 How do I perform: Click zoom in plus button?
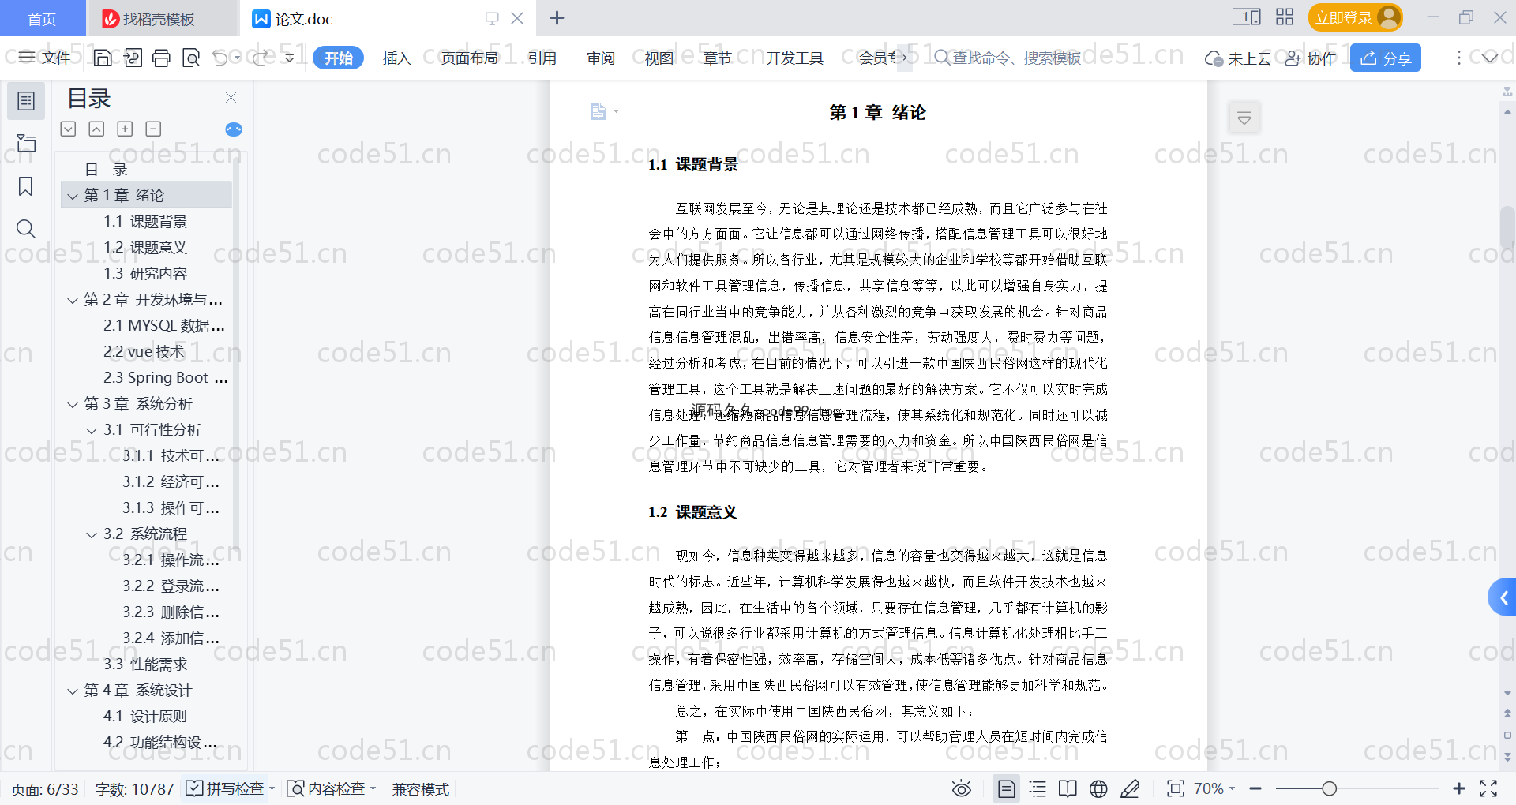[x=1458, y=788]
